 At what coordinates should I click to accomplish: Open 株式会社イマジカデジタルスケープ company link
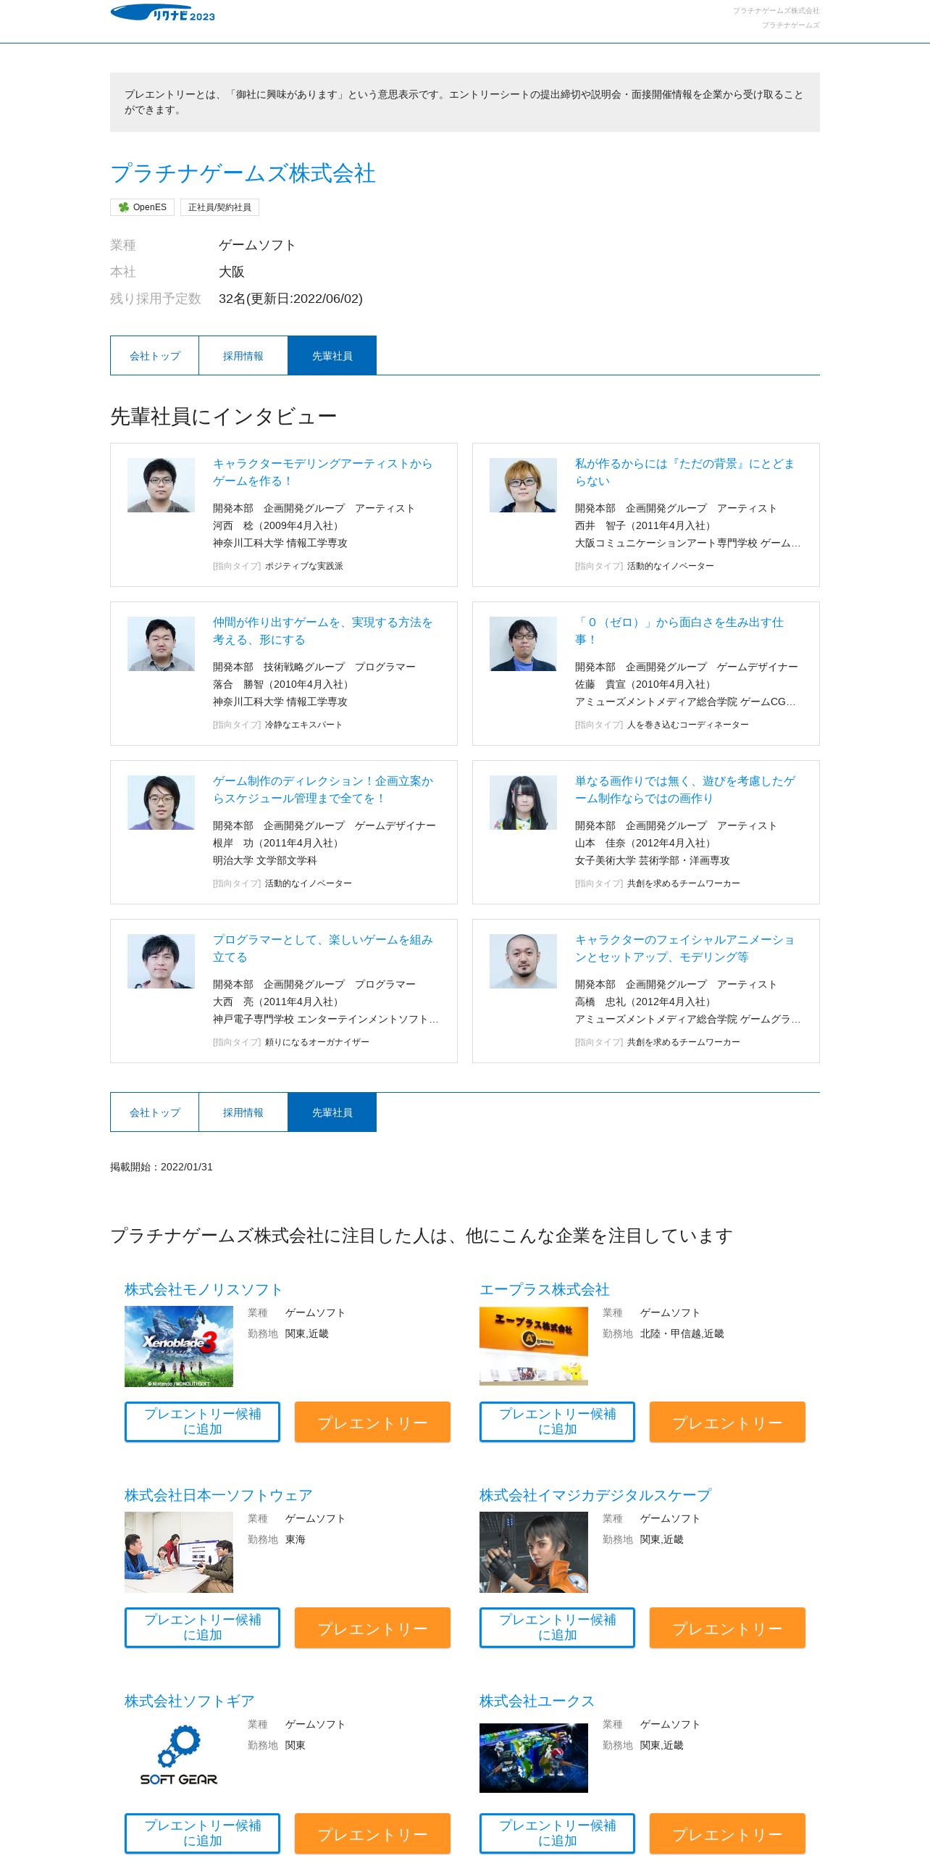pyautogui.click(x=595, y=1496)
